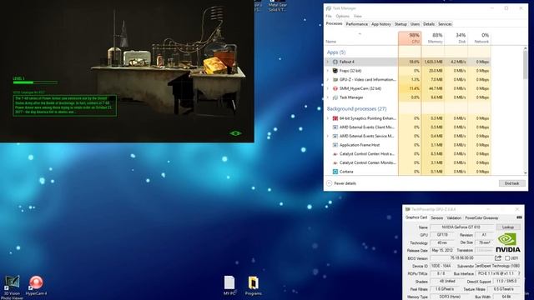Viewport: 534px width, 300px height.
Task: Click the BIOS Version field in GPU-Z
Action: pyautogui.click(x=461, y=258)
